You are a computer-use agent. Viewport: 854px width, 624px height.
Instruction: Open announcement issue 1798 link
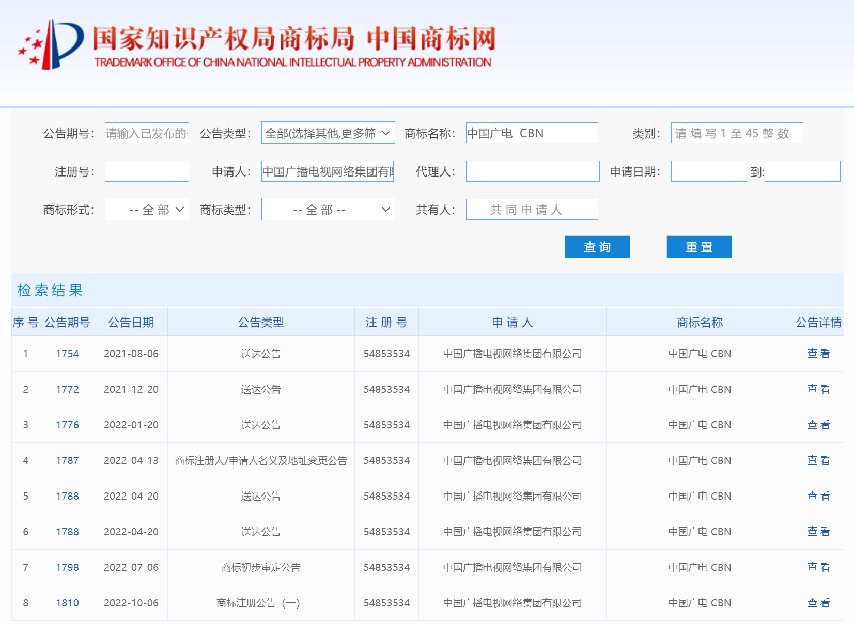[67, 567]
